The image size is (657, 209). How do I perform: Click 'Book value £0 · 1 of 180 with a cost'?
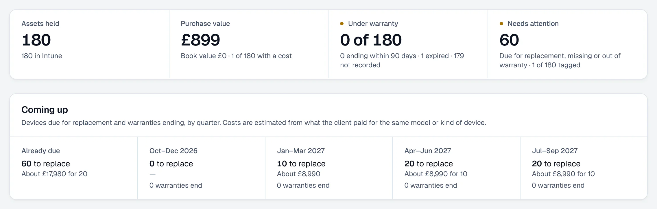(236, 56)
